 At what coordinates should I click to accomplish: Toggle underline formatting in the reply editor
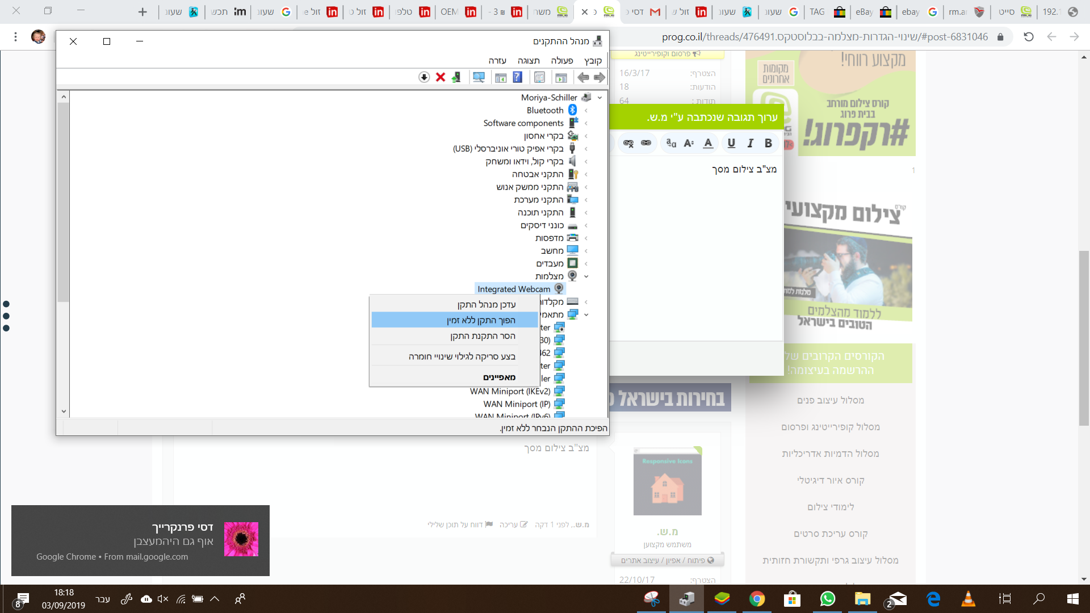[731, 143]
